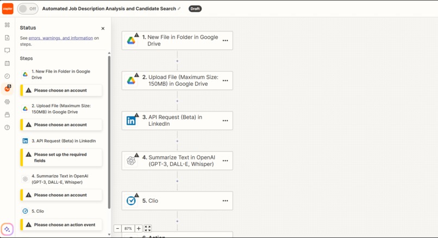
Task: Open canvas step 2 Upload File in Google Drive
Action: pos(177,81)
